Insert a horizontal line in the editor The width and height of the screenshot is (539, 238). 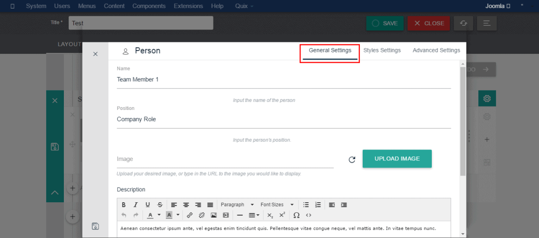(x=240, y=215)
